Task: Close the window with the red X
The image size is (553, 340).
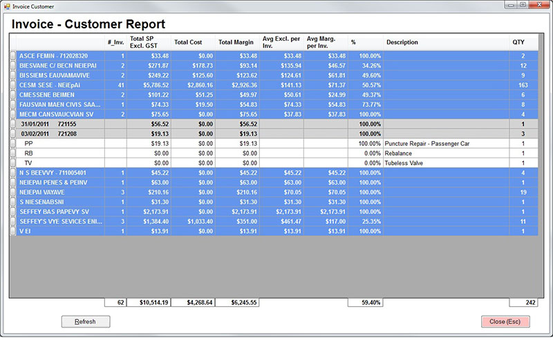Action: click(539, 5)
